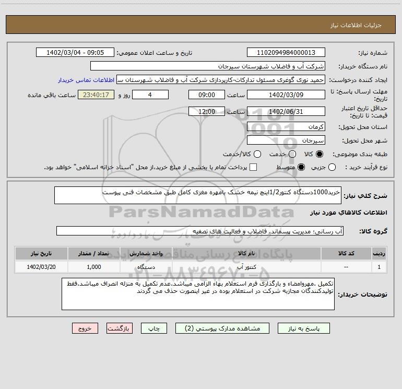Click the deadline time field 09:00
The height and width of the screenshot is (389, 402).
(x=207, y=95)
